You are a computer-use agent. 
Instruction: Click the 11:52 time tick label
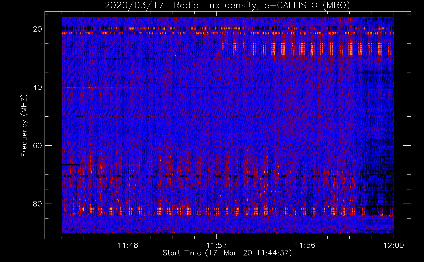click(216, 245)
